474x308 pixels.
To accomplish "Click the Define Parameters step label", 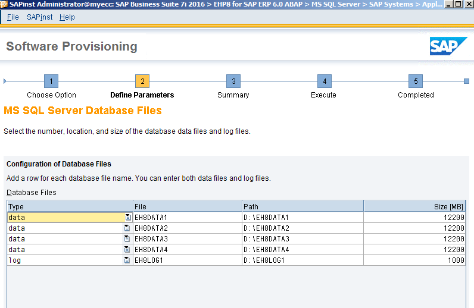I will [x=142, y=95].
